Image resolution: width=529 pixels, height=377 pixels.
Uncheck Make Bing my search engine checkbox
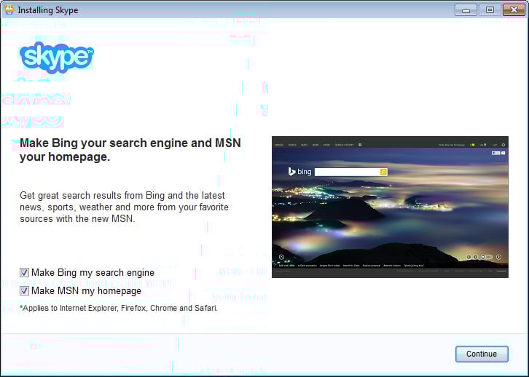[x=24, y=272]
